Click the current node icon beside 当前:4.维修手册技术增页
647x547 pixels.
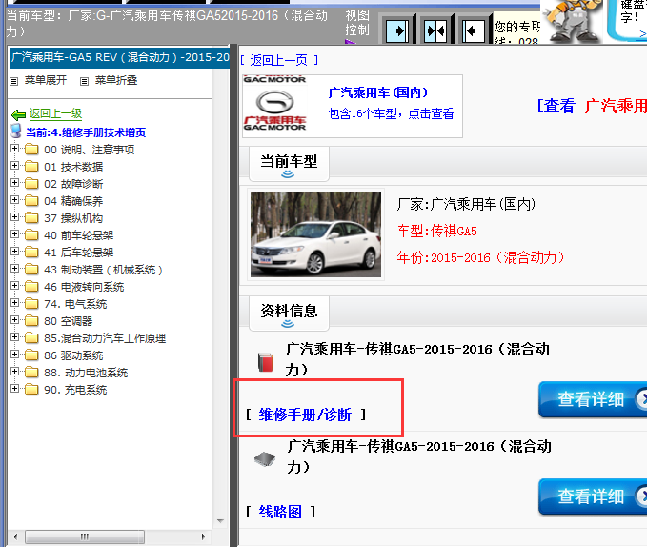(16, 131)
